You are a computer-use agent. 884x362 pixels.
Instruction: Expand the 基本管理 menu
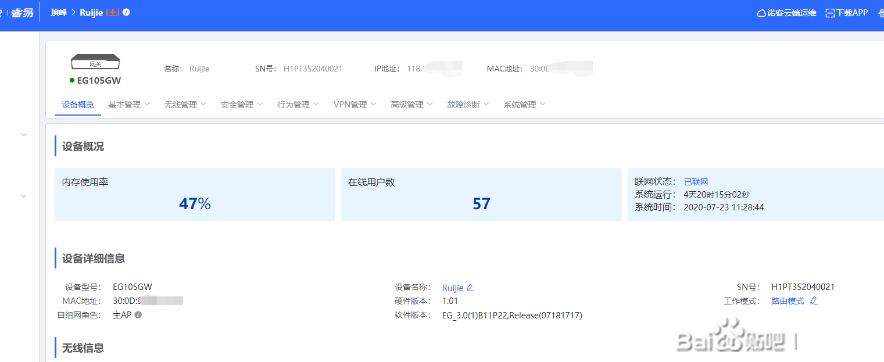click(x=129, y=105)
